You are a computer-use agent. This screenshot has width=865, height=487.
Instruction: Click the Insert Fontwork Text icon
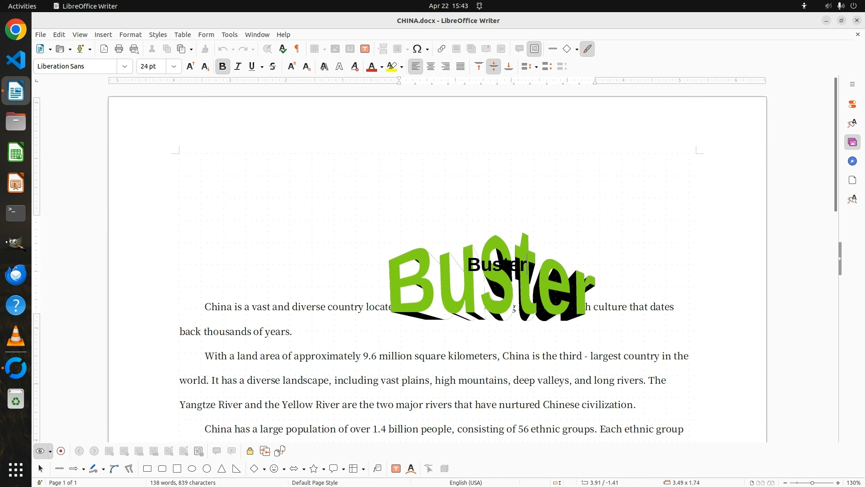(411, 469)
